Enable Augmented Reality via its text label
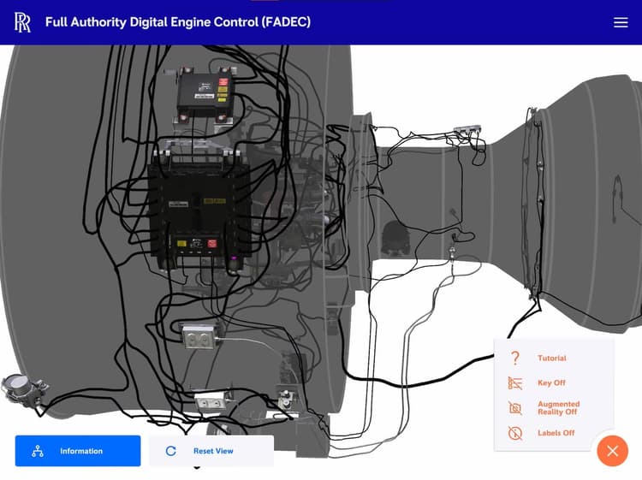Viewport: 642px width, 480px height. coord(558,408)
